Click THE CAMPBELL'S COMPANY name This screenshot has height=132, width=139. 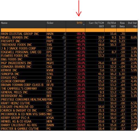[19, 89]
